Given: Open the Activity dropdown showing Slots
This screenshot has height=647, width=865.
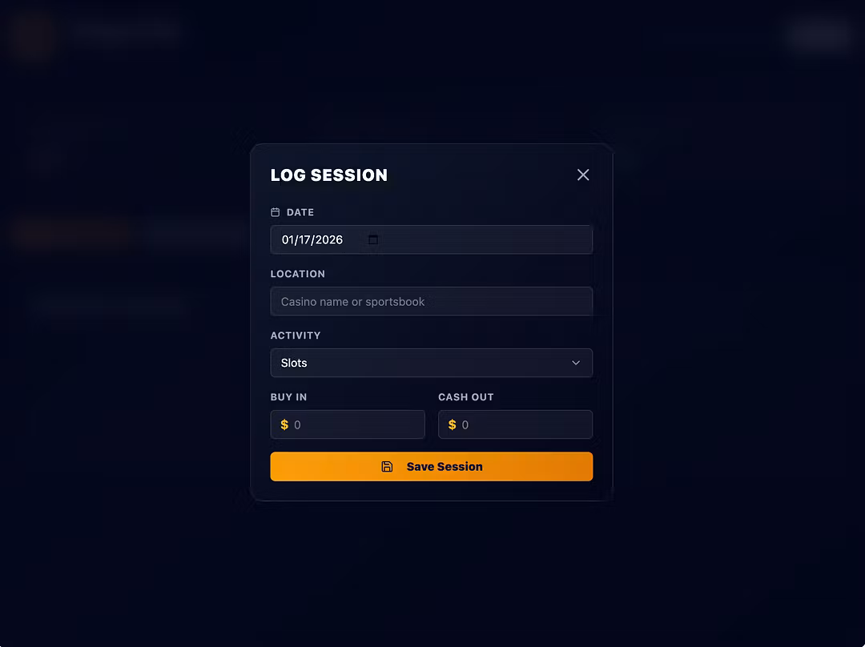Looking at the screenshot, I should click(432, 363).
